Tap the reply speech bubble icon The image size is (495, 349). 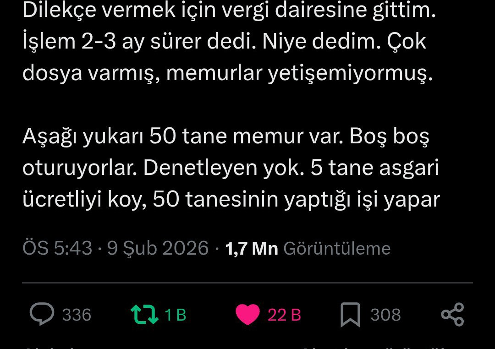42,314
